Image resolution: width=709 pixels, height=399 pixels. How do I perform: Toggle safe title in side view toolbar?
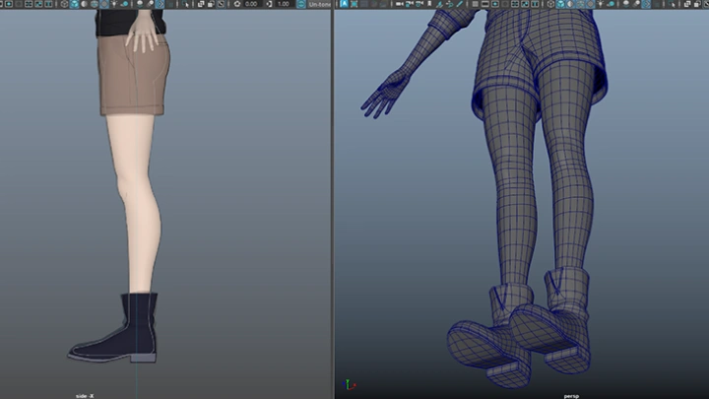48,4
